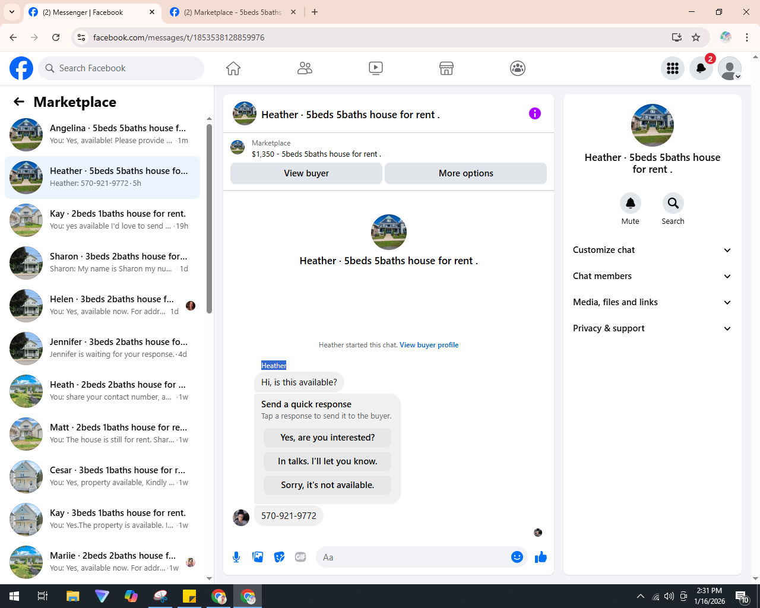Click the 570-921-9772 message bubble
Image resolution: width=760 pixels, height=608 pixels.
[289, 516]
